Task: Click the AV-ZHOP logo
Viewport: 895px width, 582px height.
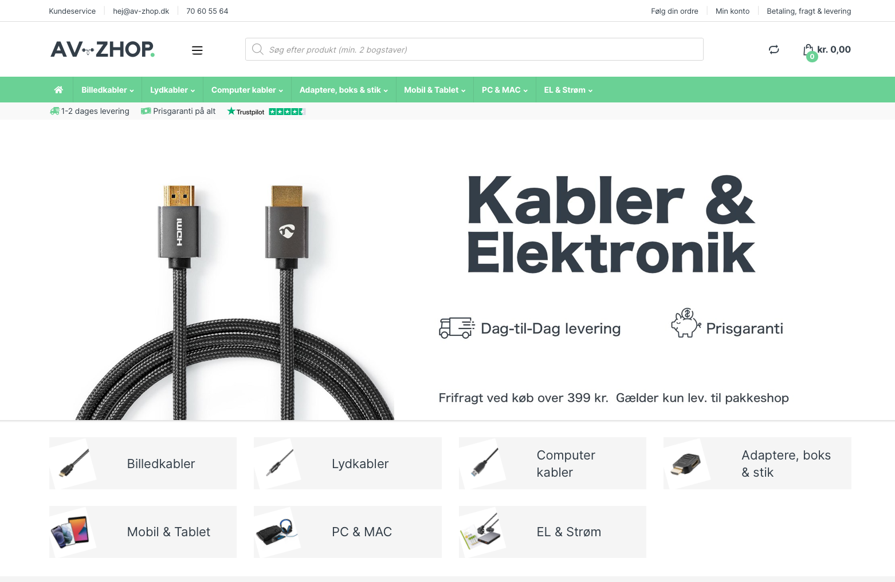Action: 103,49
